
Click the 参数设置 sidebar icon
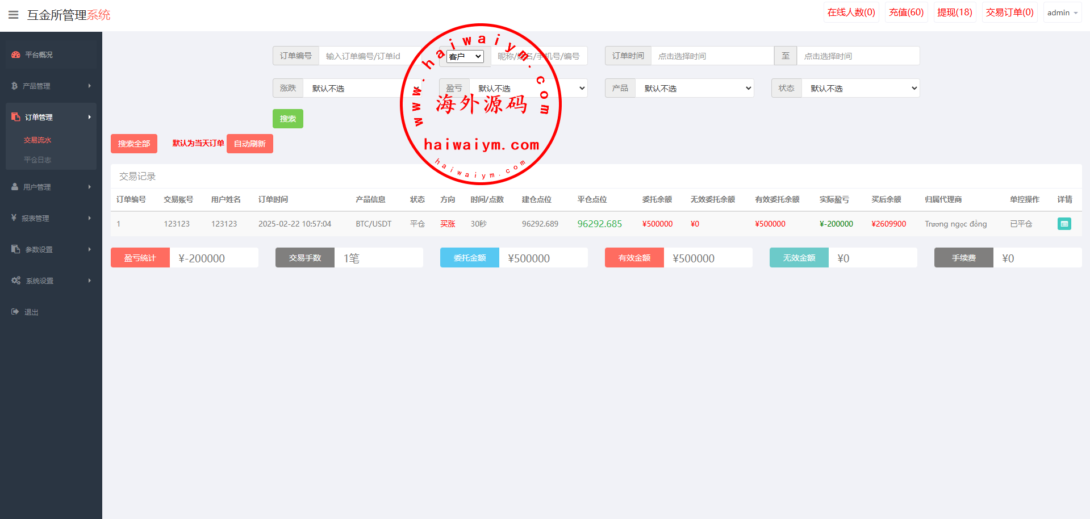click(15, 249)
